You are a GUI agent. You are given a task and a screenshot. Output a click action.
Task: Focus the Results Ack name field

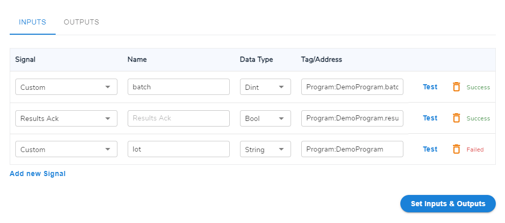[179, 118]
